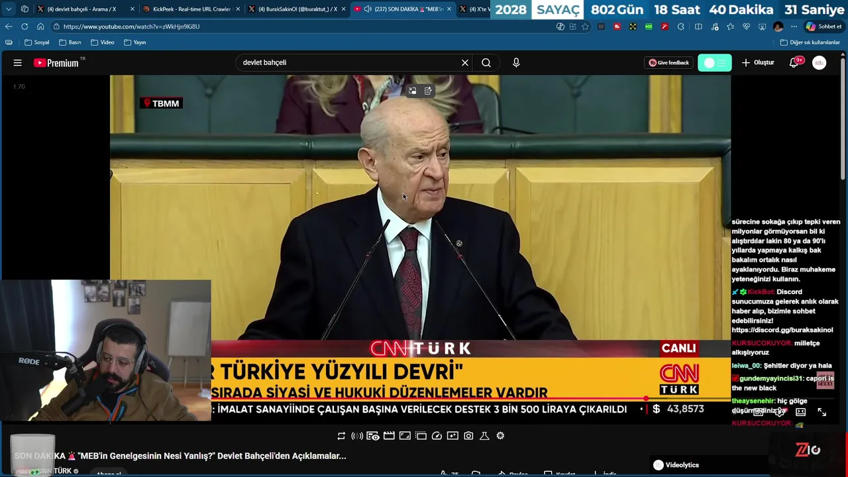Click the KickBot username in chat

(761, 292)
